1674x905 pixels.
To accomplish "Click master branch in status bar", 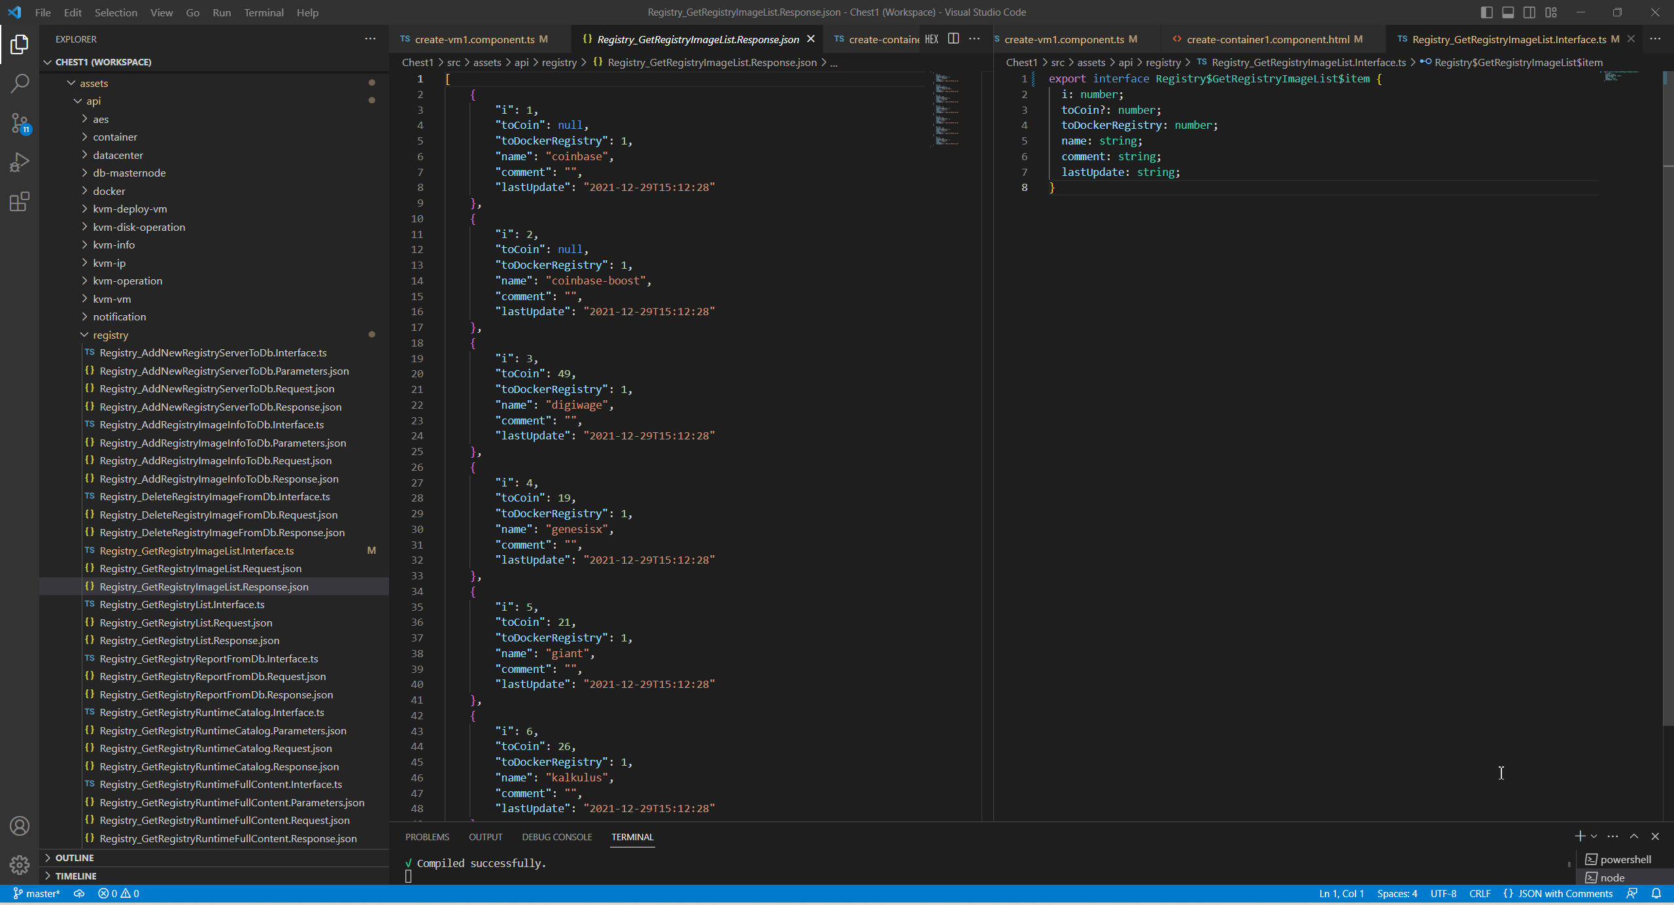I will (x=37, y=893).
